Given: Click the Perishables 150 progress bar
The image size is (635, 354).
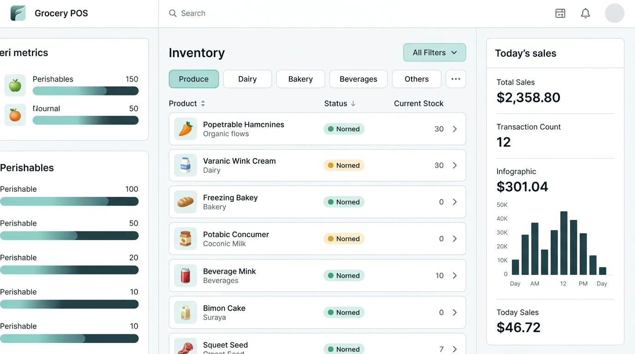Looking at the screenshot, I should tap(85, 91).
